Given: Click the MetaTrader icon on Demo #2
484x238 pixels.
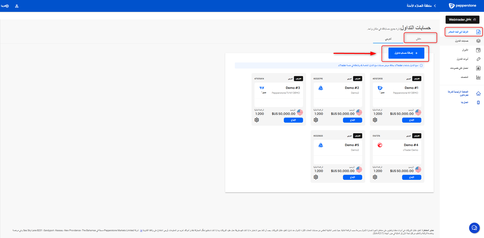Looking at the screenshot, I should 321,88.
